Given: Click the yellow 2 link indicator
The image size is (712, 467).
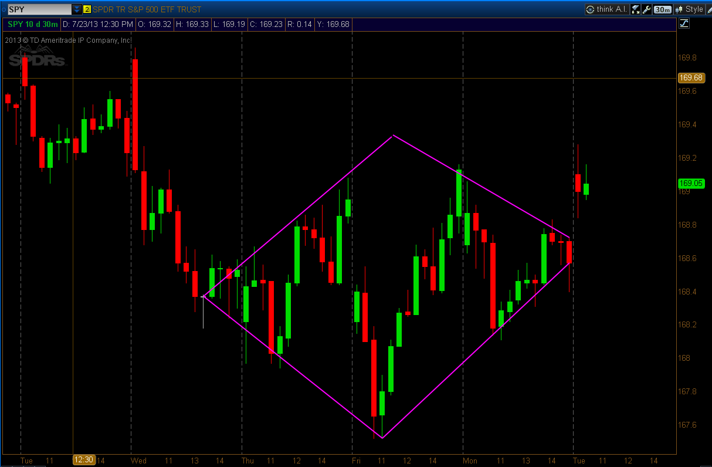Looking at the screenshot, I should pos(87,9).
